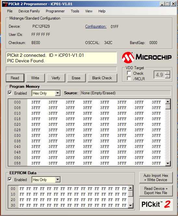Click the Microchip logo

(x=146, y=57)
